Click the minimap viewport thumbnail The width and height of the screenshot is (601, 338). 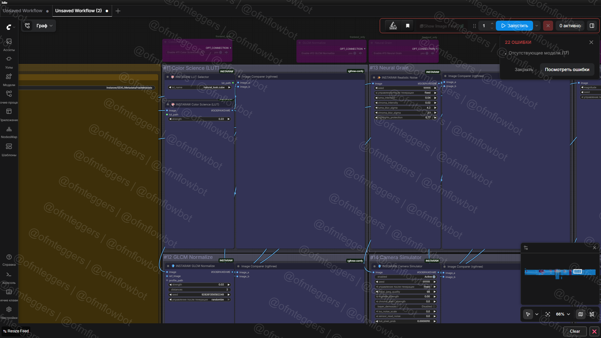(578, 271)
